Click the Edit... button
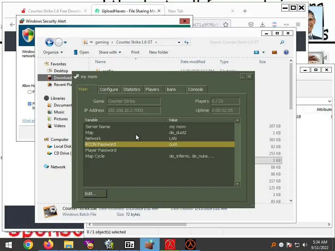 pos(95,194)
